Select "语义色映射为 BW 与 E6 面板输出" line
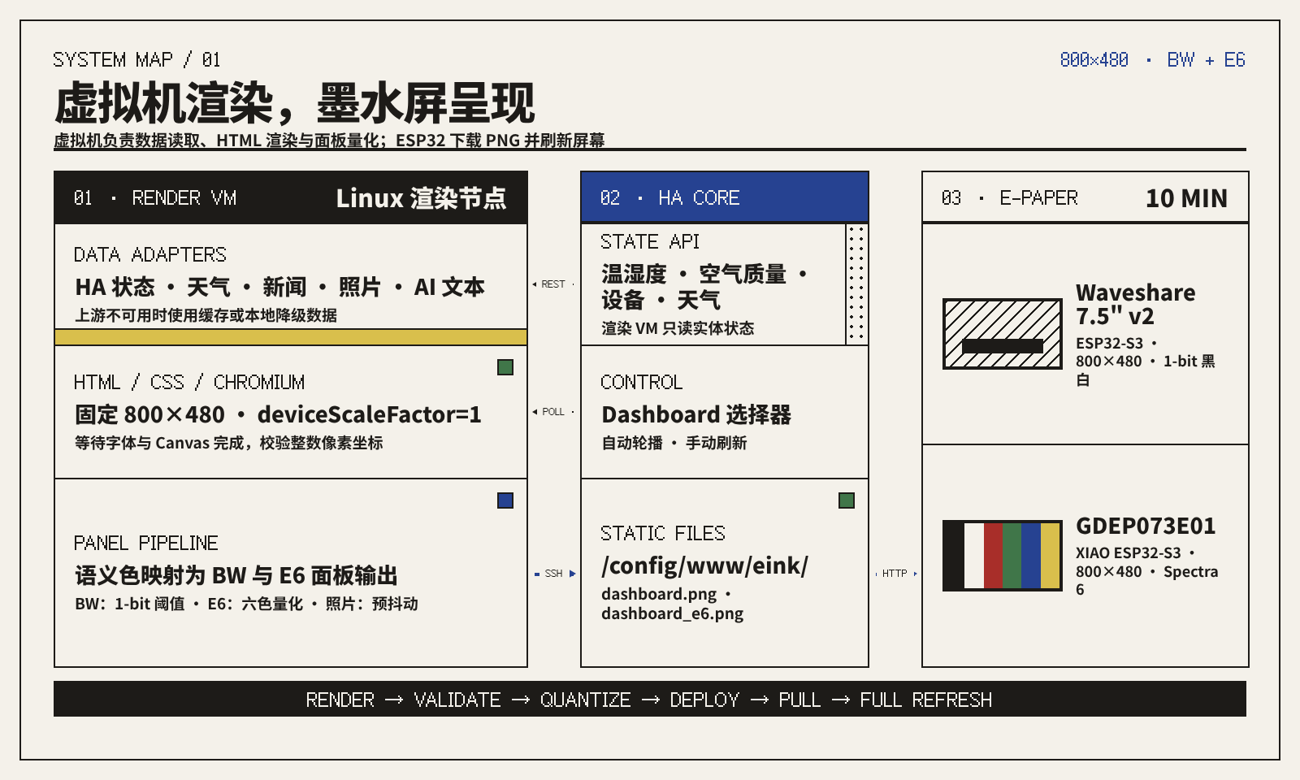 point(236,575)
